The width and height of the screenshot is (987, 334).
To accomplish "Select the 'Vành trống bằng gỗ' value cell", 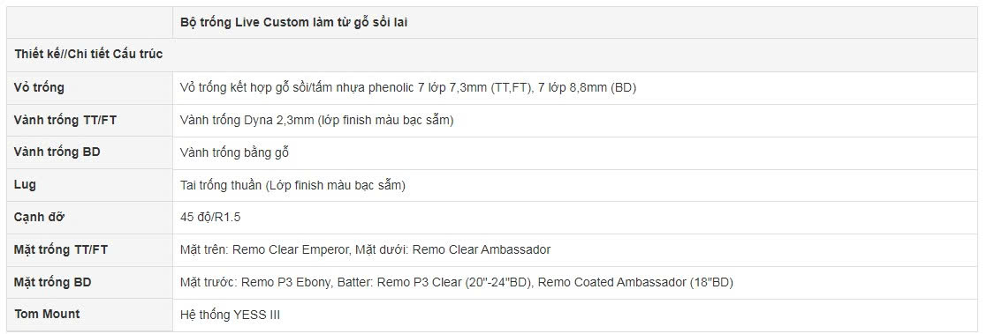I will click(x=576, y=153).
